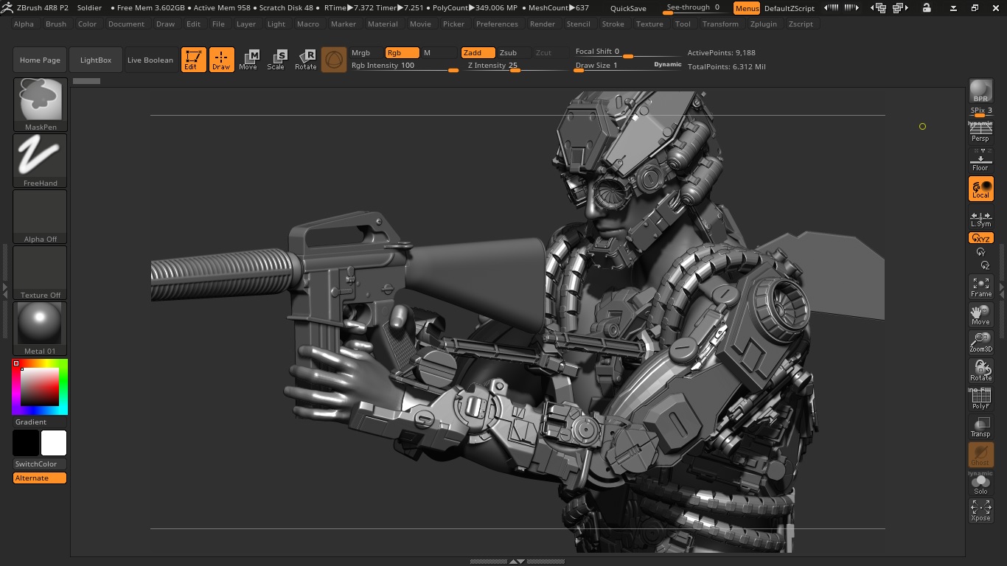Screen dimensions: 1007x566
Task: Click Live Boolean button
Action: 150,60
